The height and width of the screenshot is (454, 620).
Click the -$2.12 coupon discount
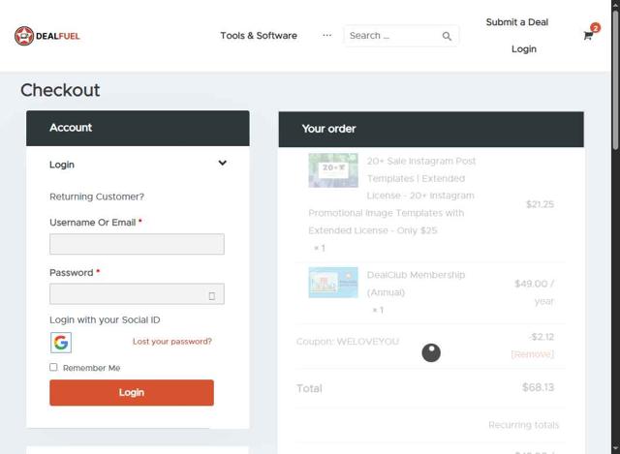coord(542,337)
